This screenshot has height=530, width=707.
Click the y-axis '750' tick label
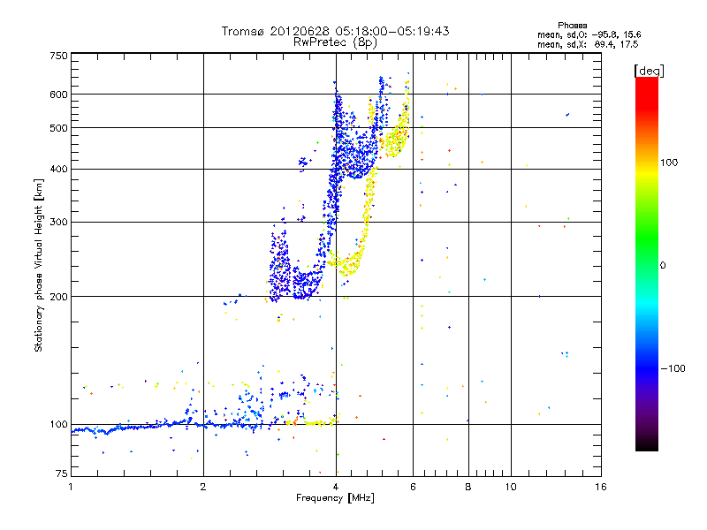[59, 56]
